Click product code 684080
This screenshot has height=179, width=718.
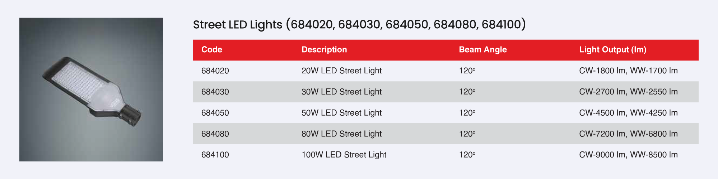click(x=215, y=134)
